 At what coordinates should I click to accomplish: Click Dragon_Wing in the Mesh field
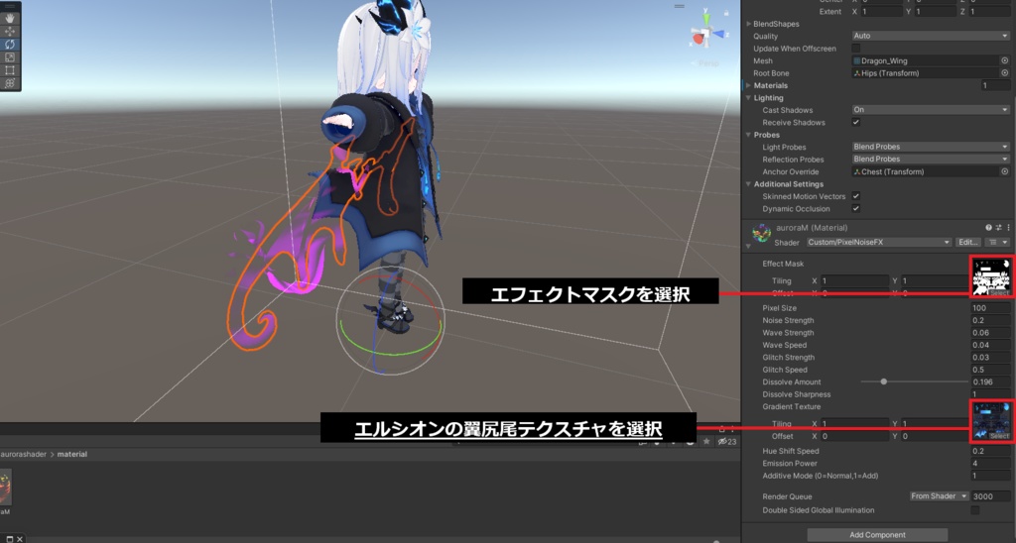coord(884,60)
